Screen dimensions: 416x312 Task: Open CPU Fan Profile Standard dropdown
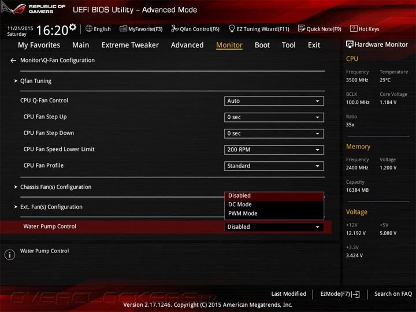[x=274, y=166]
